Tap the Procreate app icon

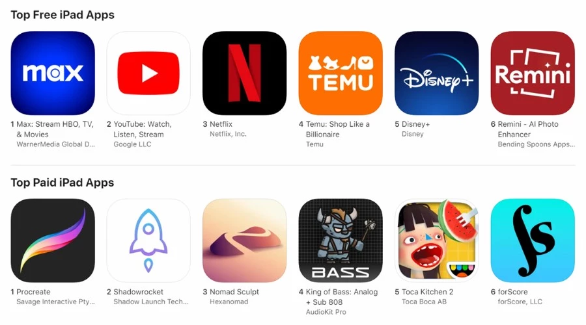(53, 240)
